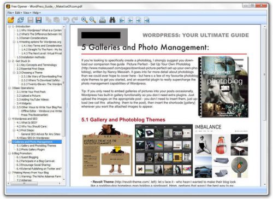This screenshot has width=273, height=199.
Task: Select '6.2 Participate in a Blog Carnival' bookmark
Action: [35, 161]
